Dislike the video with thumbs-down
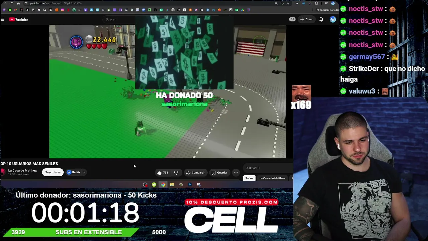 pos(176,173)
